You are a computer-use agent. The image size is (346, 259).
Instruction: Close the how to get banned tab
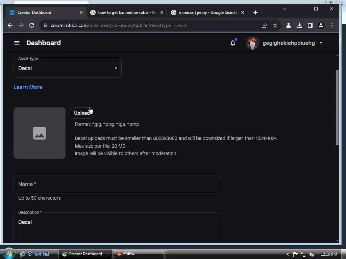pos(162,12)
